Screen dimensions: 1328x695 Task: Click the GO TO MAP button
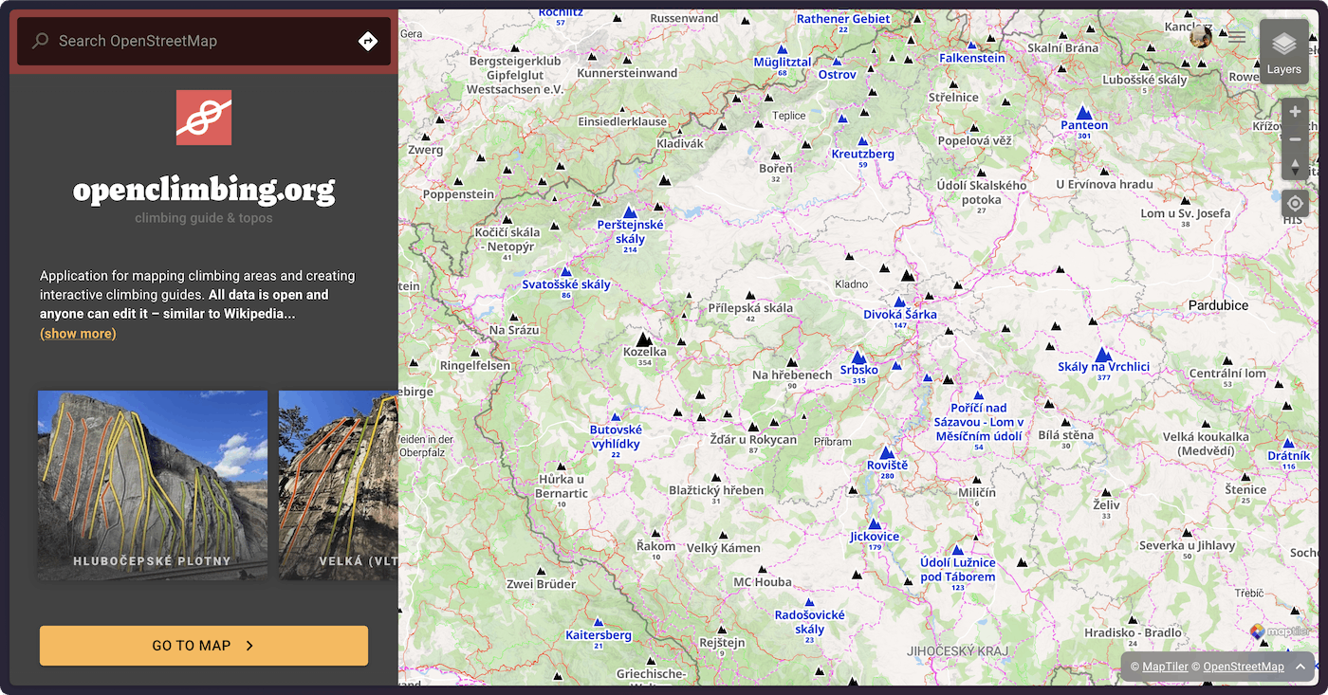coord(204,646)
